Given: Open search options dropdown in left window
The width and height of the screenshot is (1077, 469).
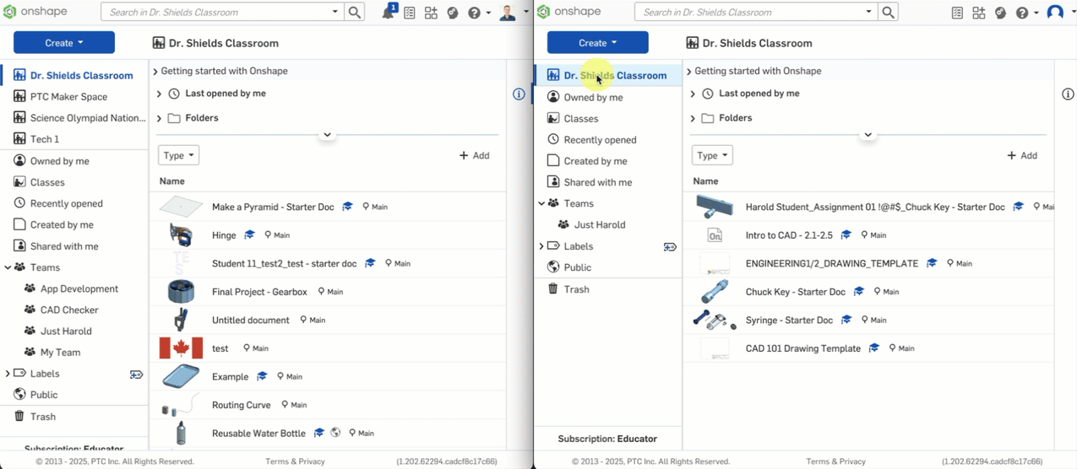Looking at the screenshot, I should tap(335, 13).
